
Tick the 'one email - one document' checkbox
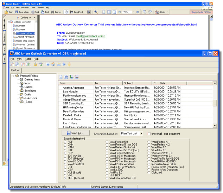pos(149,134)
